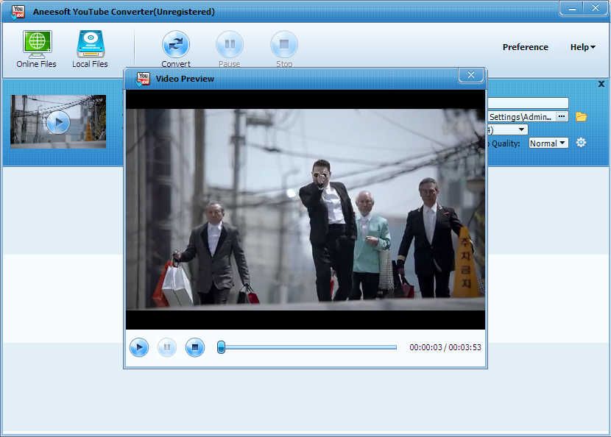The height and width of the screenshot is (437, 611).
Task: Play the video in the preview
Action: point(139,347)
